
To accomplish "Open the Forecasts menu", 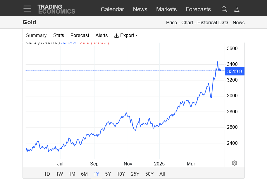I will click(198, 9).
